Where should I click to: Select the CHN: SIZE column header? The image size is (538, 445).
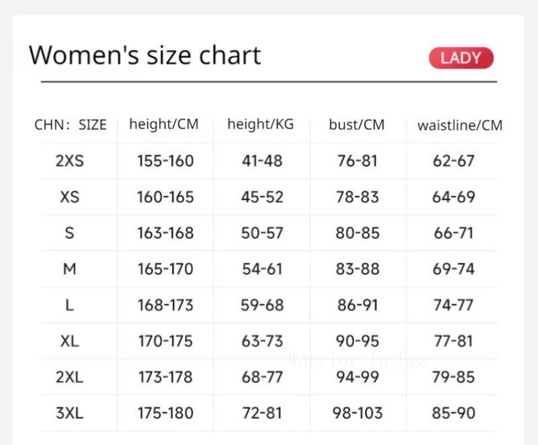pos(70,125)
